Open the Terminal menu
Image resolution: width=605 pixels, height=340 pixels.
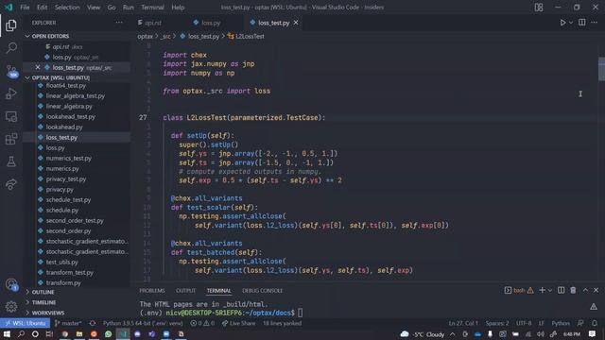click(152, 8)
